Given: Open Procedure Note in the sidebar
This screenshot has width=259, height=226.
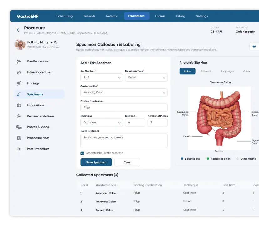Looking at the screenshot, I should pos(38,138).
